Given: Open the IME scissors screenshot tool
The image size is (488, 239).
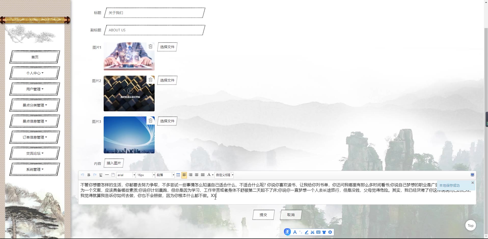Looking at the screenshot, I should tap(313, 232).
